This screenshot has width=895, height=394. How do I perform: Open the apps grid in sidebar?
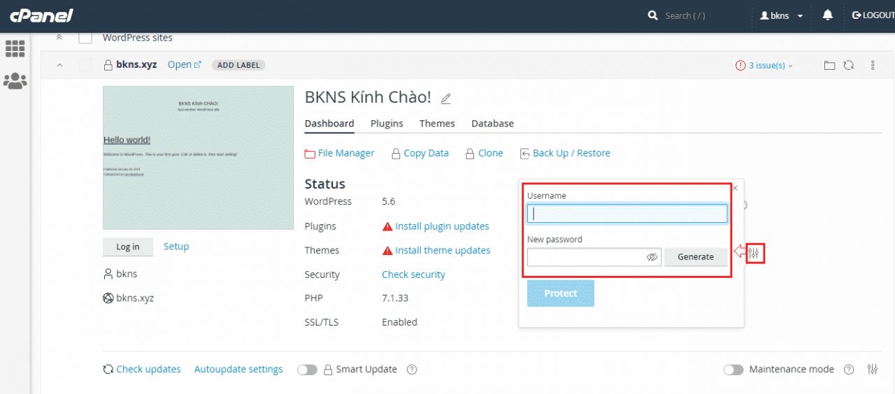point(15,48)
